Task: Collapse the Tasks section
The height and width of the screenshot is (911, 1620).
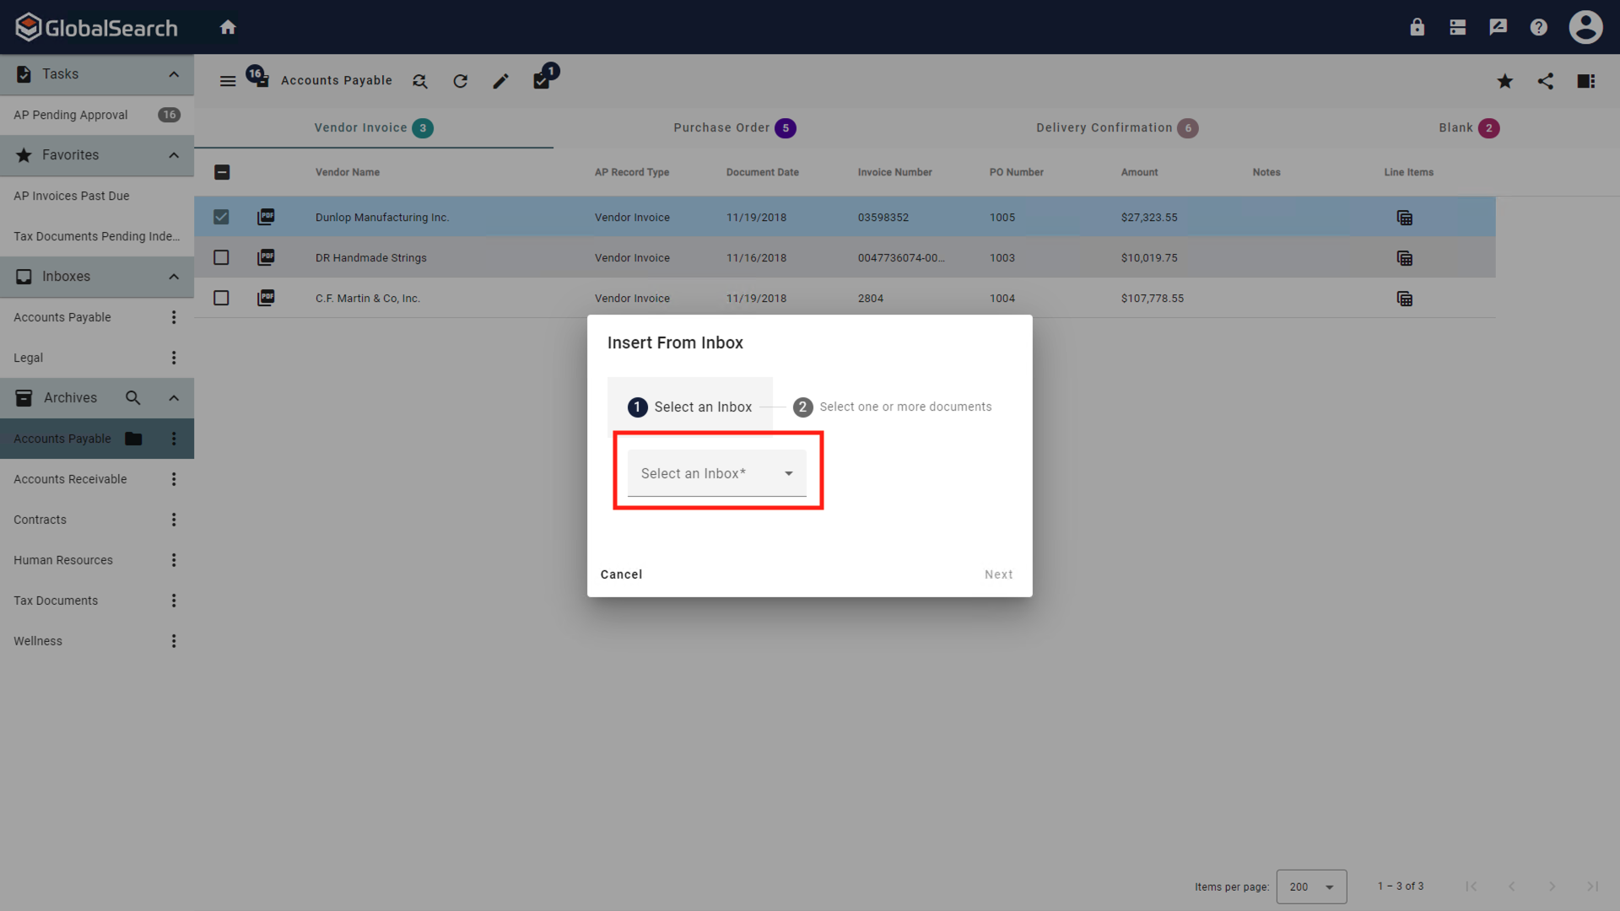Action: (174, 74)
